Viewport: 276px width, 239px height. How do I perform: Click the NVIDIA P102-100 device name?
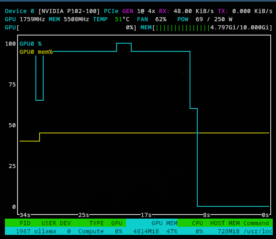tap(69, 11)
